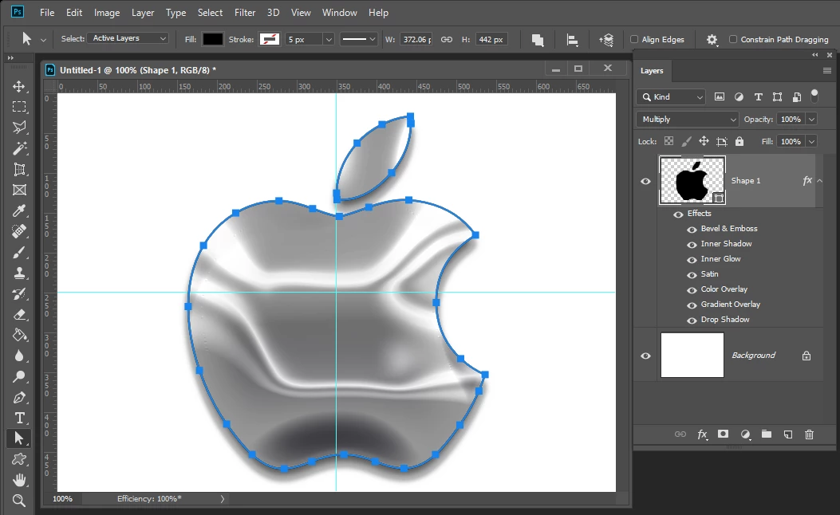This screenshot has height=515, width=840.
Task: Create a new layer group
Action: click(x=767, y=434)
